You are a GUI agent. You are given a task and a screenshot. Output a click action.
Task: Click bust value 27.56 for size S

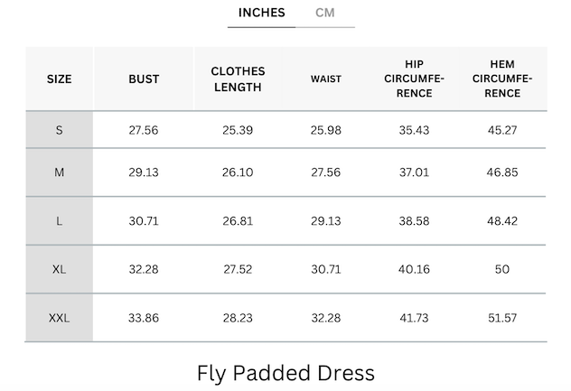click(x=144, y=130)
